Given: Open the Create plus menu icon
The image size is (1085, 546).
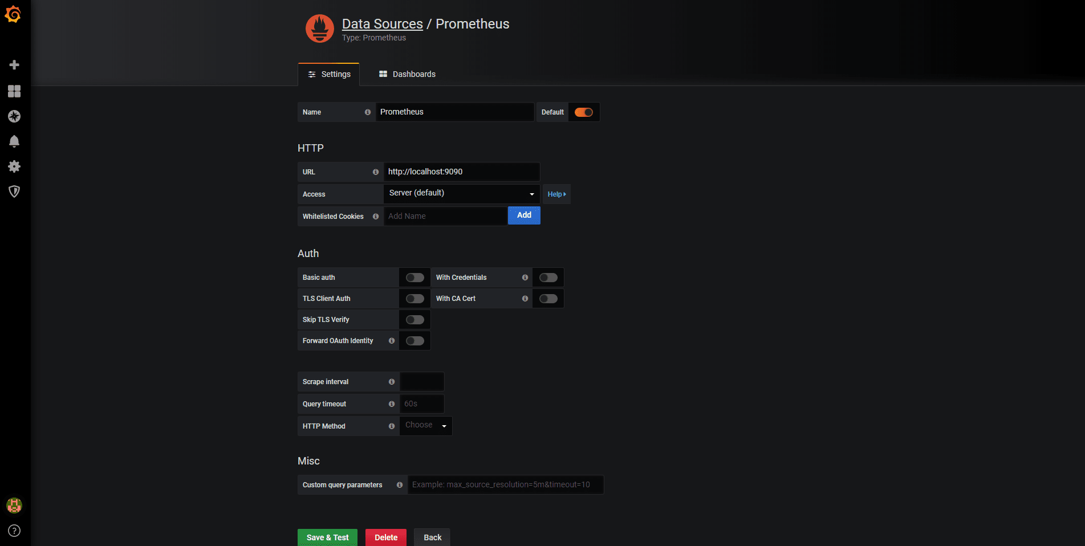Looking at the screenshot, I should coord(14,65).
